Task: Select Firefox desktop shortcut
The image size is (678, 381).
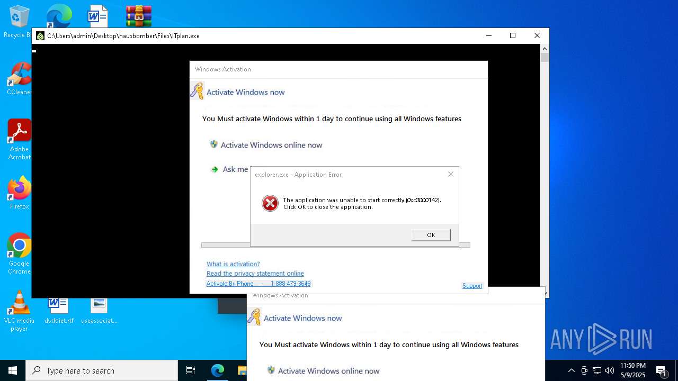Action: (19, 193)
